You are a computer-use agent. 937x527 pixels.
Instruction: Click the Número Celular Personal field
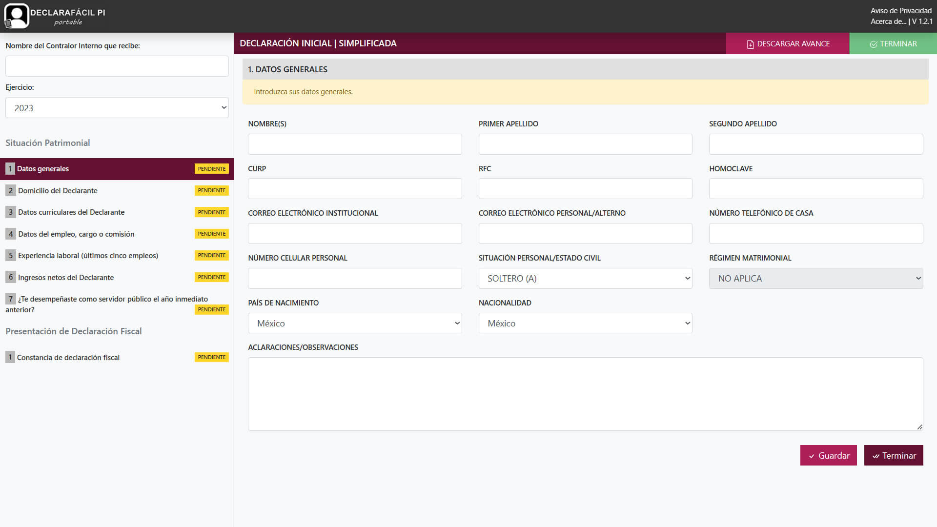355,279
